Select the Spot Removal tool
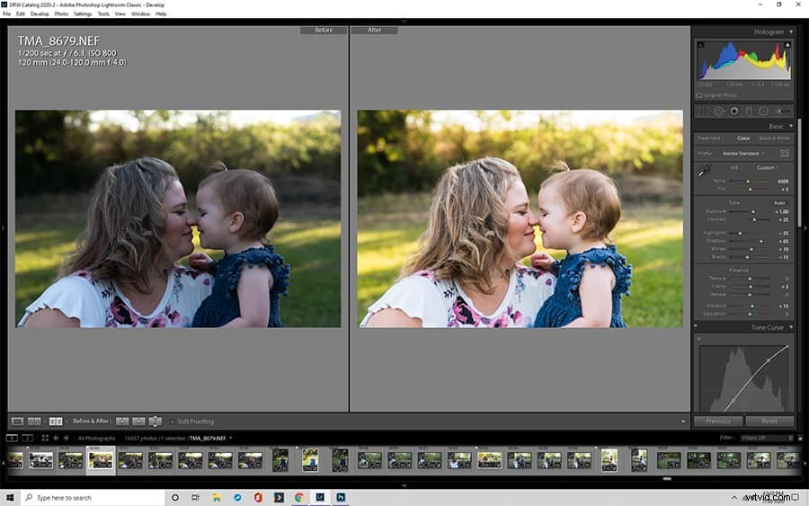The image size is (809, 506). tap(719, 111)
